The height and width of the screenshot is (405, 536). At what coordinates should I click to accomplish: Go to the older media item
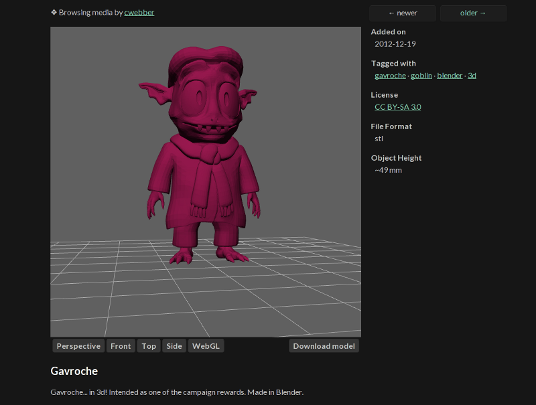(474, 13)
